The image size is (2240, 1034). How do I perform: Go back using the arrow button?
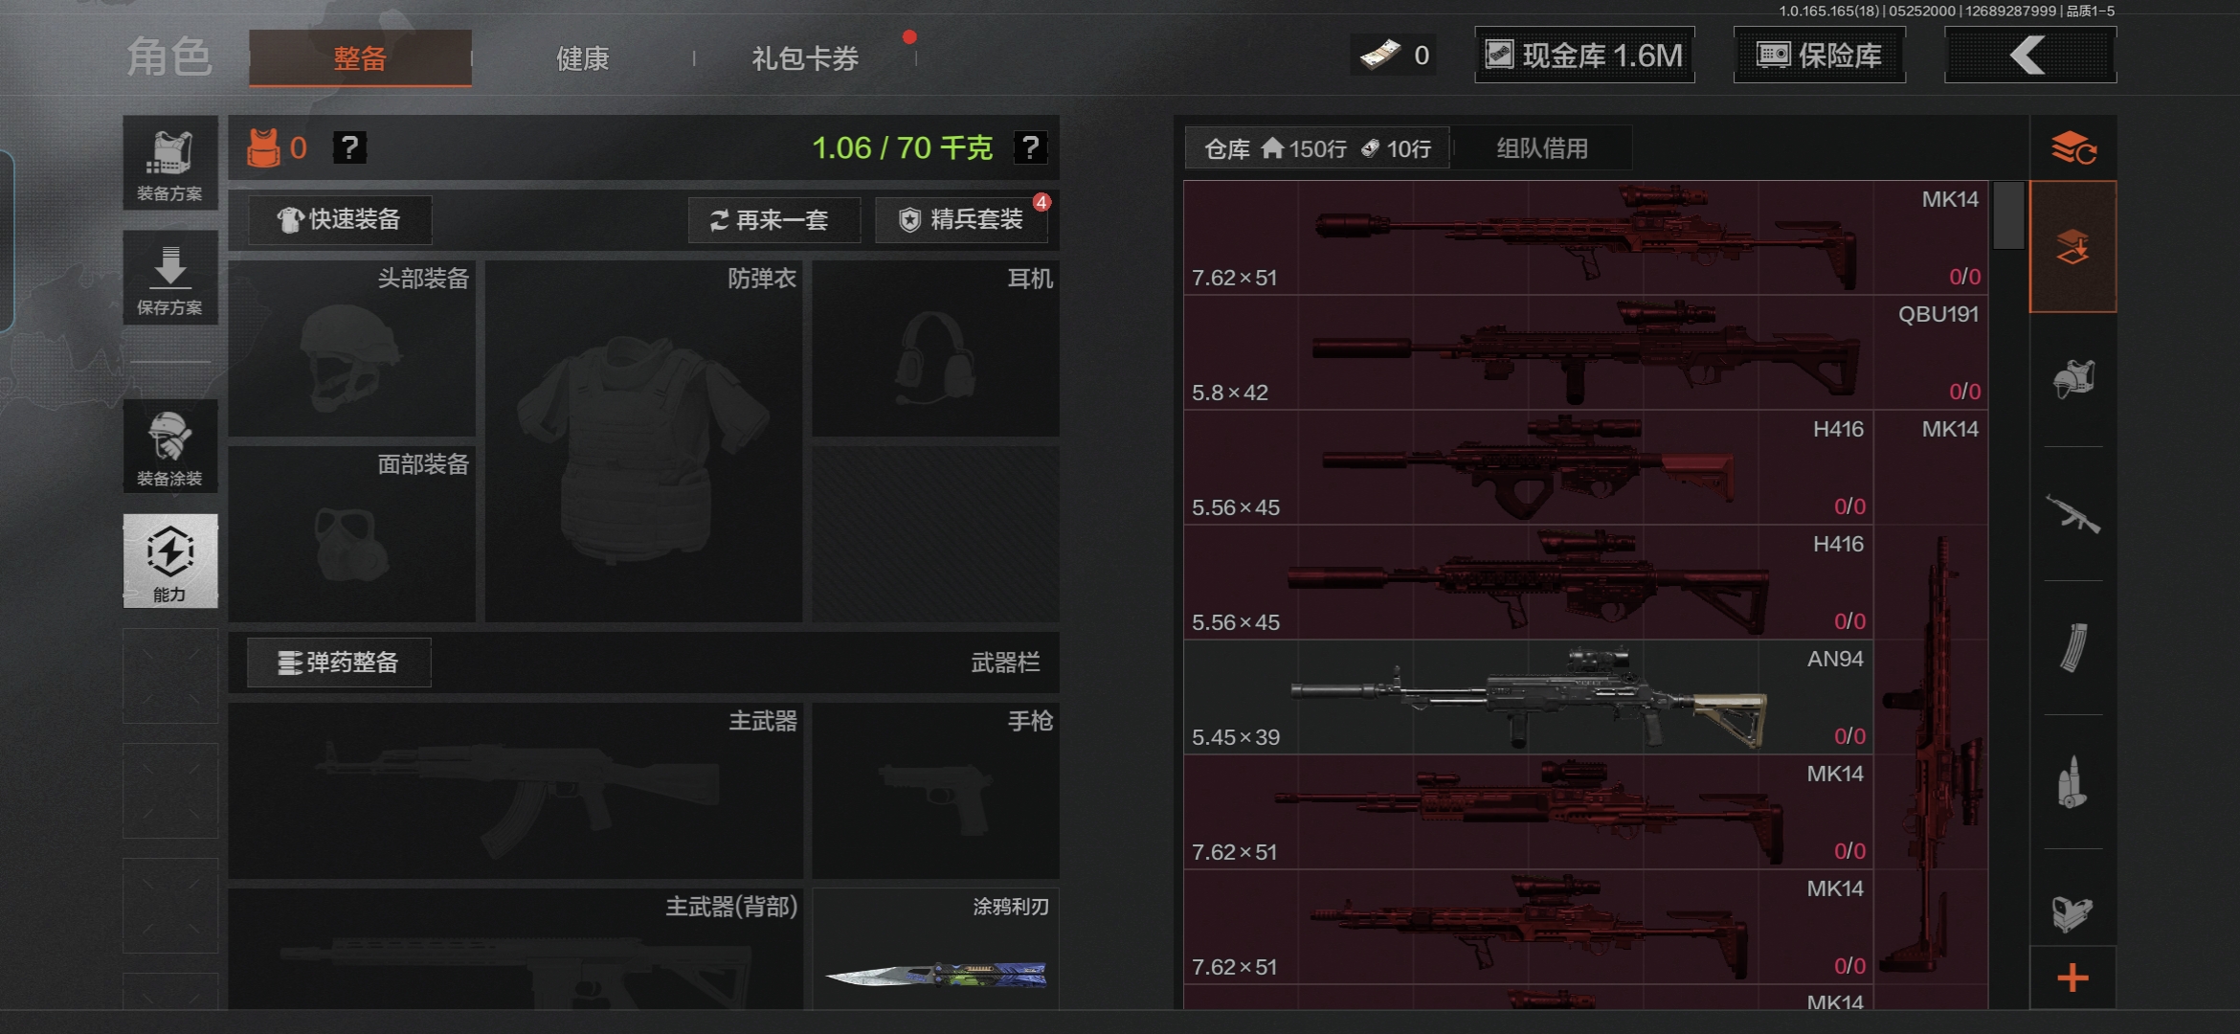[x=2029, y=56]
